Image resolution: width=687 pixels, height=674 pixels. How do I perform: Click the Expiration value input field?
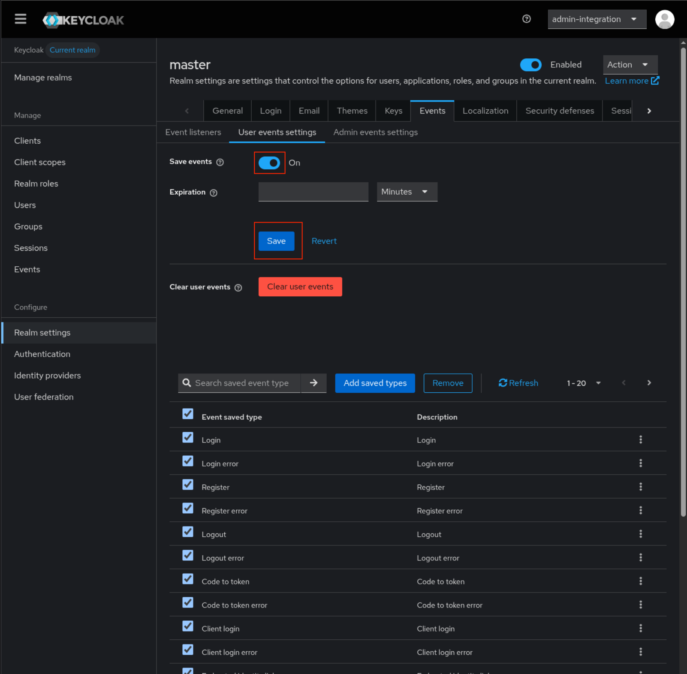coord(313,192)
